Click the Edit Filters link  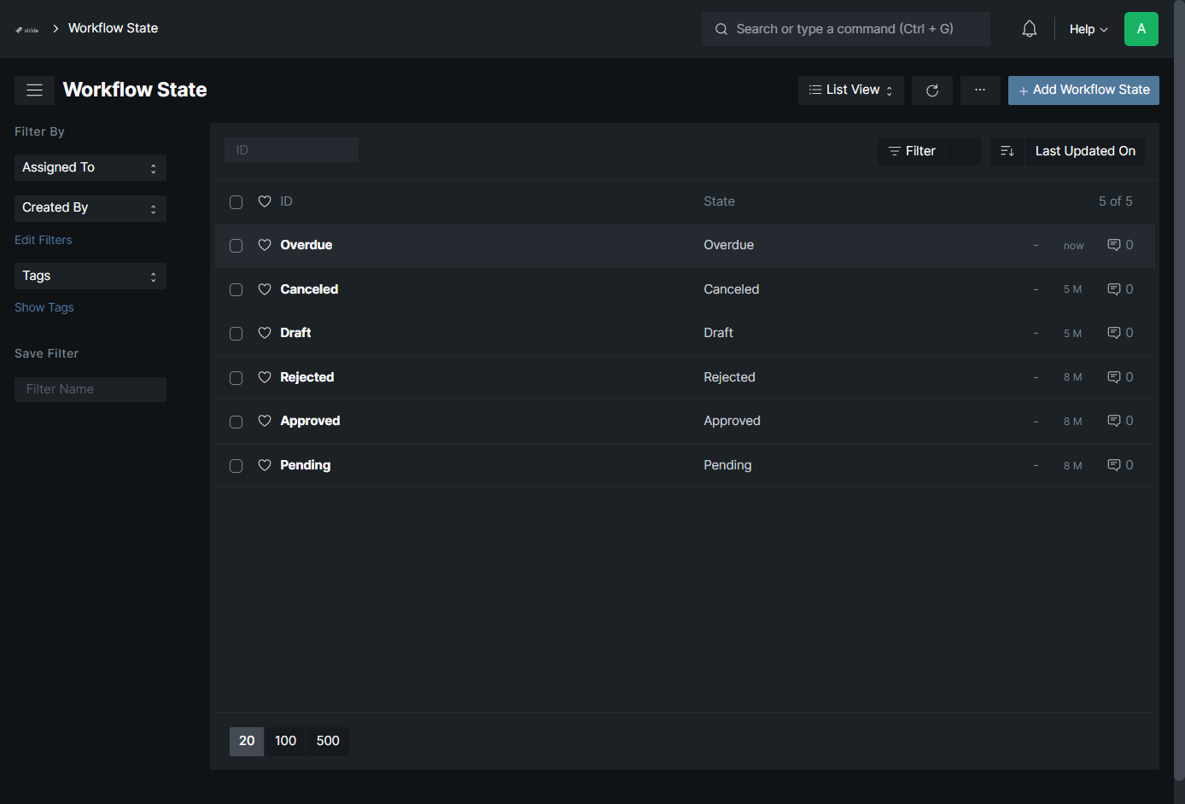pos(44,240)
